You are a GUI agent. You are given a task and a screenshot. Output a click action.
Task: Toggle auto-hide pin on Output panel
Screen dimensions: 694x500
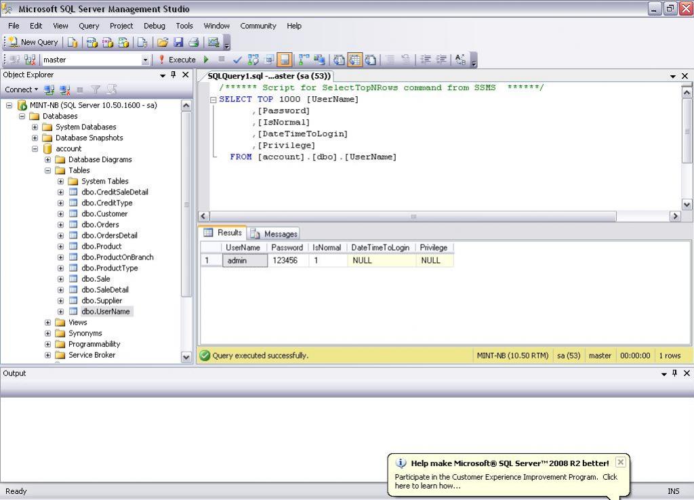(x=674, y=373)
